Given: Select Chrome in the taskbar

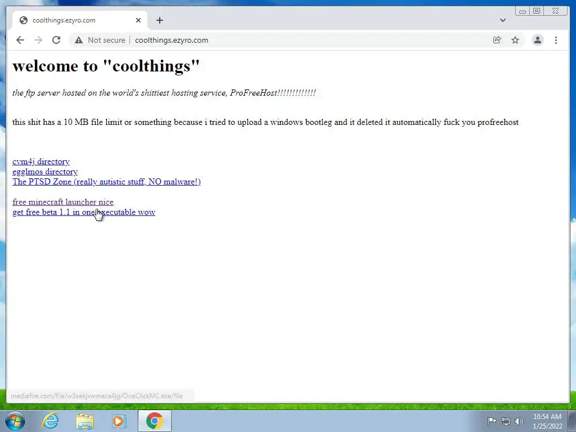Looking at the screenshot, I should point(154,421).
